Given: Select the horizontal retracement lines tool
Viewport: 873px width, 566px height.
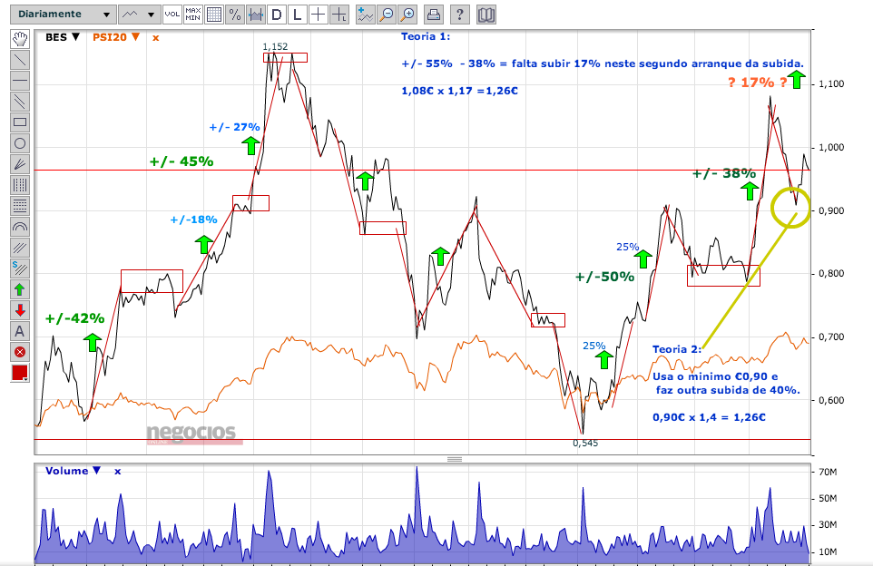Looking at the screenshot, I should click(20, 206).
